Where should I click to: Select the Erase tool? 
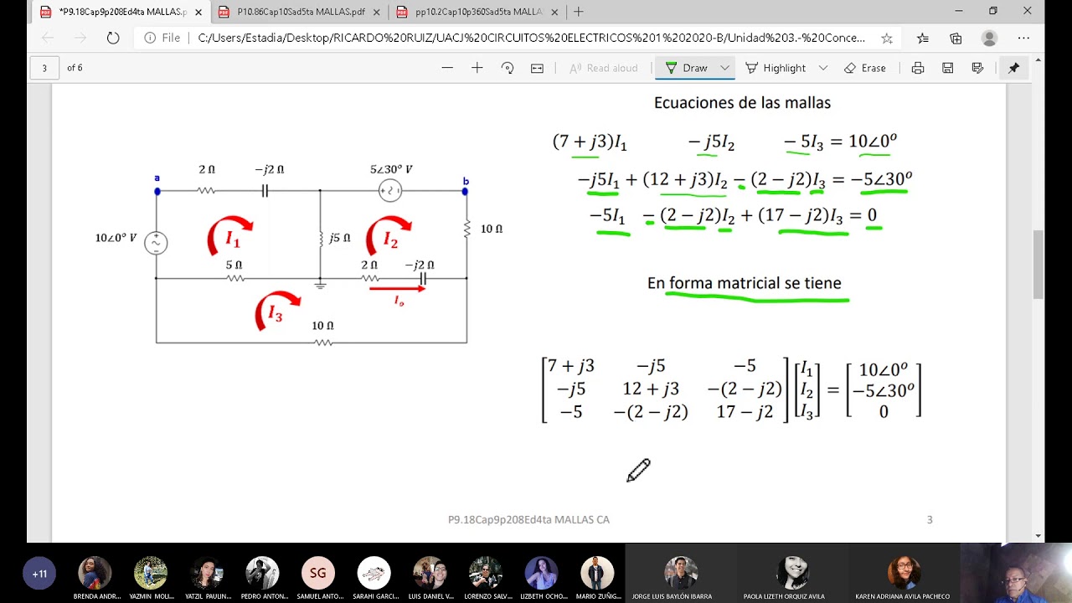pos(864,68)
